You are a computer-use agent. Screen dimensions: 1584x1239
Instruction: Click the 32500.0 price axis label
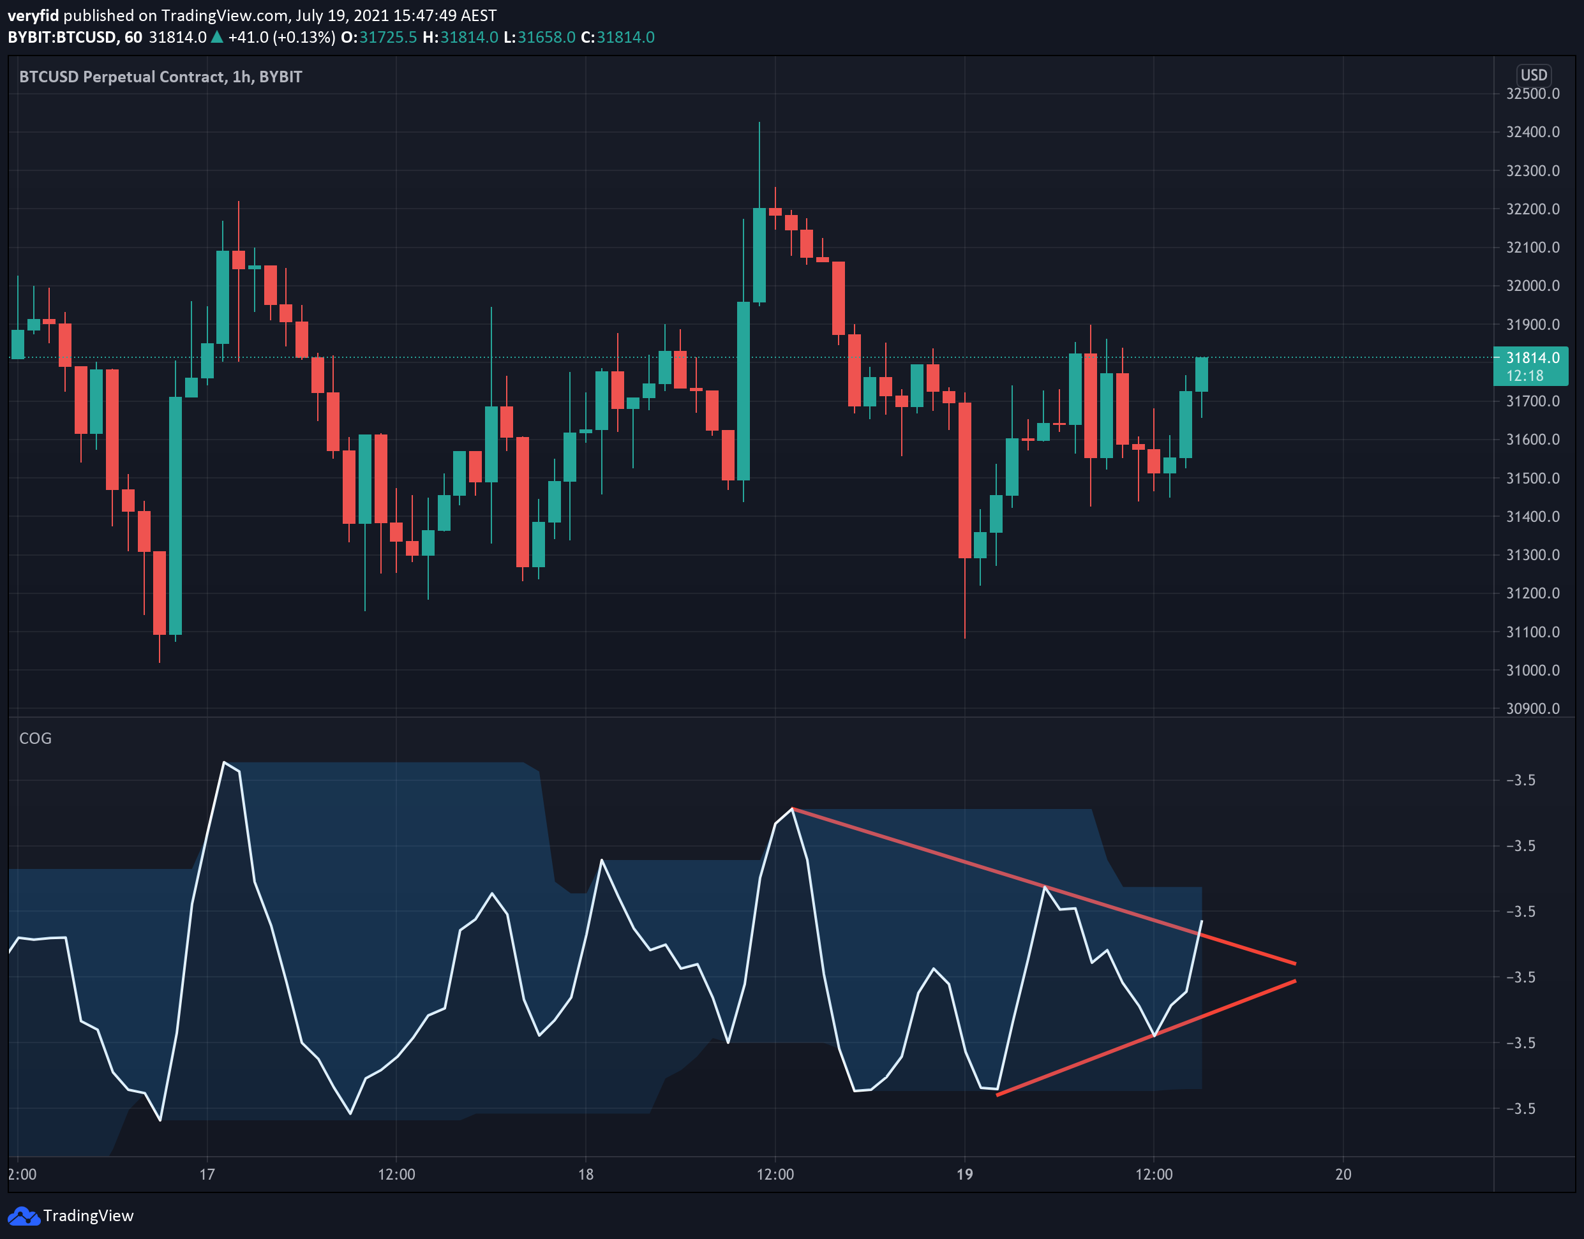point(1532,94)
